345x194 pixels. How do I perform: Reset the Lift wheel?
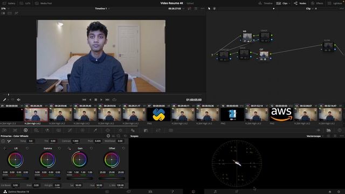coord(27,148)
